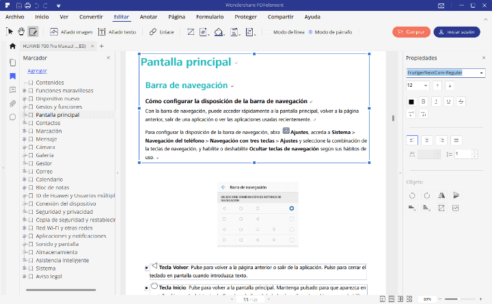Open attachments paperclip panel icon
This screenshot has width=492, height=304.
(12, 104)
